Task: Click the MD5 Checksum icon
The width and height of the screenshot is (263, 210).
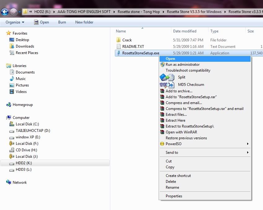Action: tap(167, 85)
